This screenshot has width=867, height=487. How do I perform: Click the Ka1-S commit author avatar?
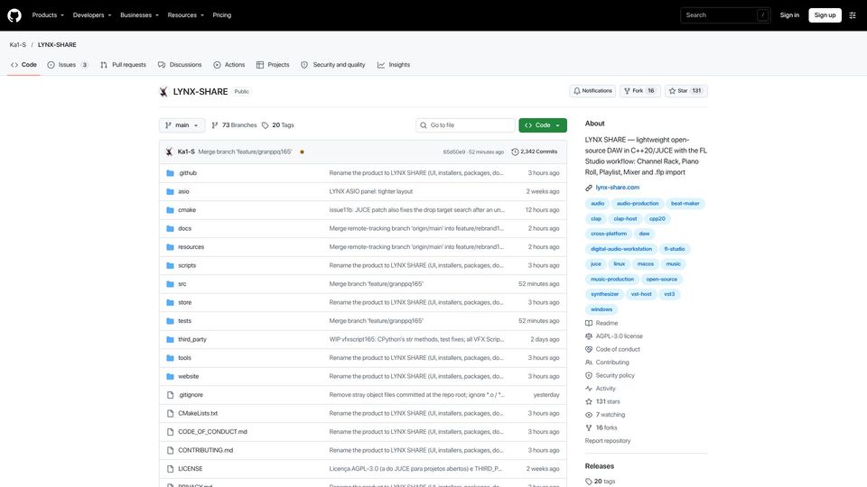169,152
